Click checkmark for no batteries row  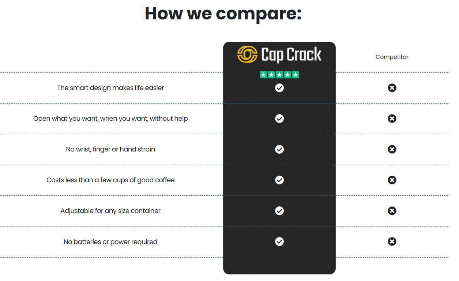[279, 241]
